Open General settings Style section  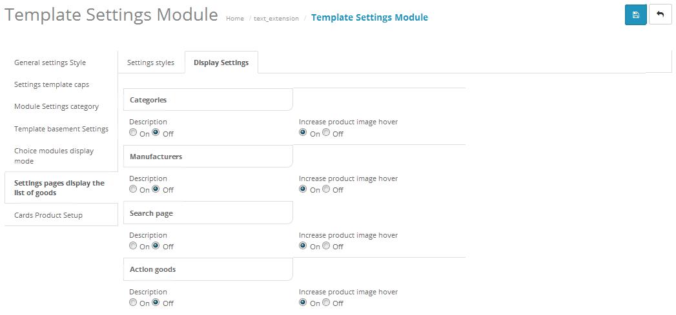tap(50, 62)
